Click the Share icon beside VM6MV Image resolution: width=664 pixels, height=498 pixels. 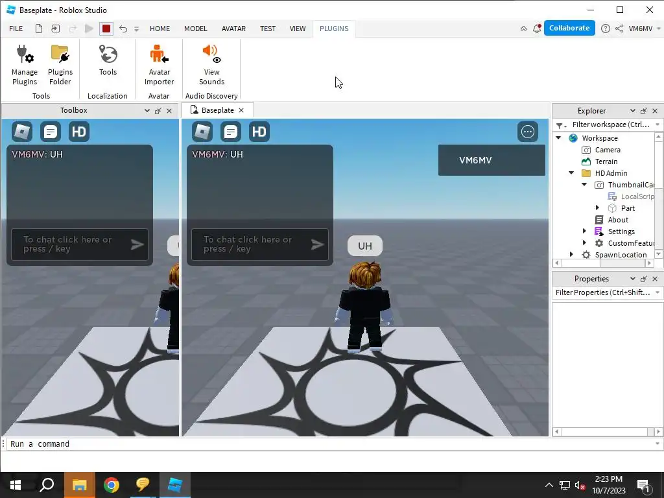pos(619,29)
